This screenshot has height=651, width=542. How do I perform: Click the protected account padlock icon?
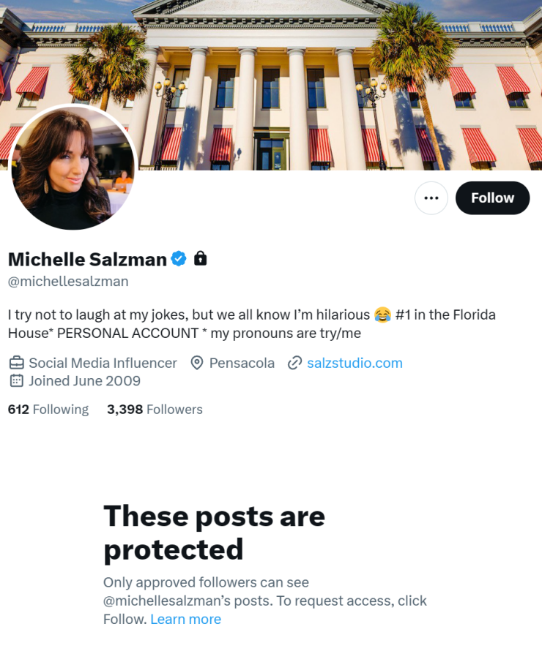201,258
